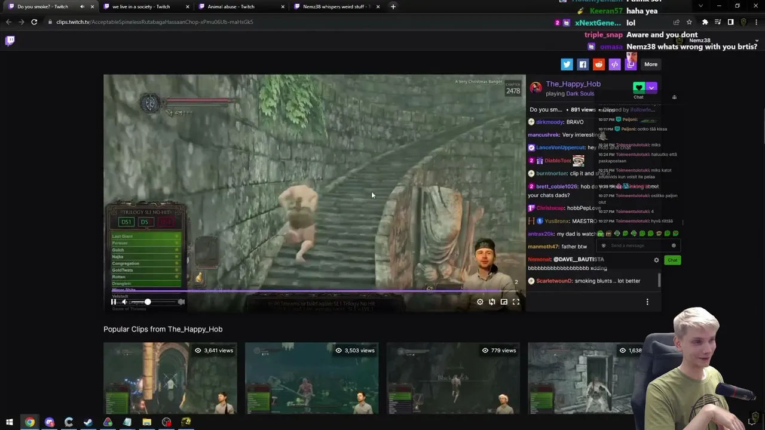This screenshot has height=430, width=765.
Task: Click the ScarletwounD username in chat
Action: click(x=554, y=281)
